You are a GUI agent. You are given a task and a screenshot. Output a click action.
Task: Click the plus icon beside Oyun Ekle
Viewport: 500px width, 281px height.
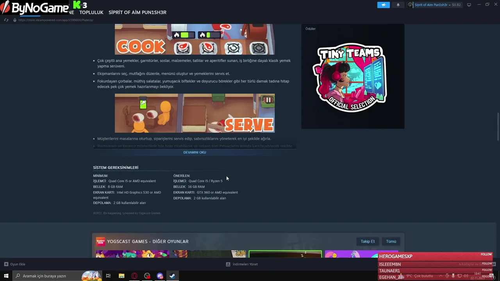tap(6, 264)
